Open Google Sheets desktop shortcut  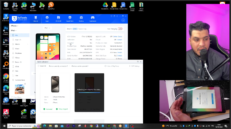pos(132,7)
